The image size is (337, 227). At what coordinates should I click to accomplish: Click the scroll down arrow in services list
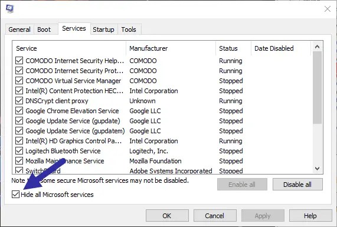pos(317,169)
